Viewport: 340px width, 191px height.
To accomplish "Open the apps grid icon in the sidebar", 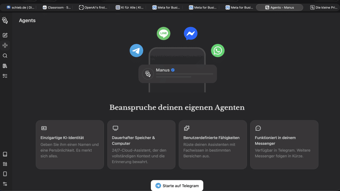I will click(x=5, y=164).
